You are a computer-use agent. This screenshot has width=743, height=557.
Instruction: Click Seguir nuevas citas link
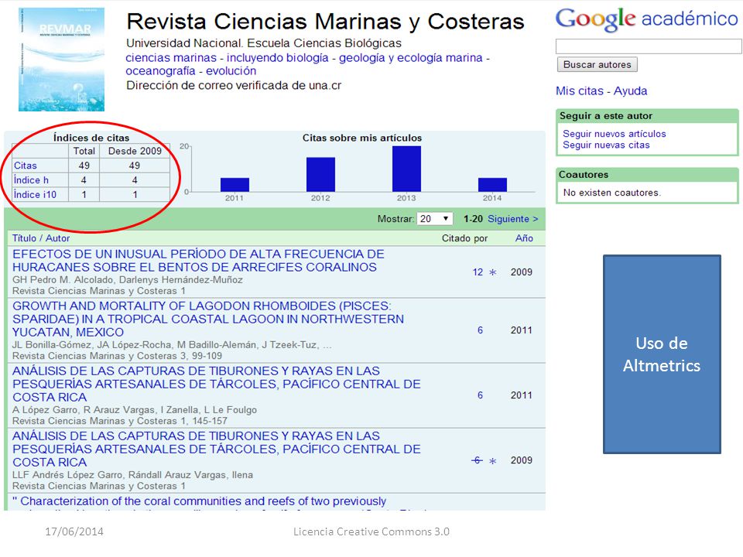(x=606, y=145)
